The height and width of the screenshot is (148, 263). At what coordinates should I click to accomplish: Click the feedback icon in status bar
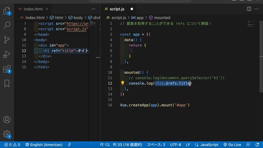coord(248,145)
